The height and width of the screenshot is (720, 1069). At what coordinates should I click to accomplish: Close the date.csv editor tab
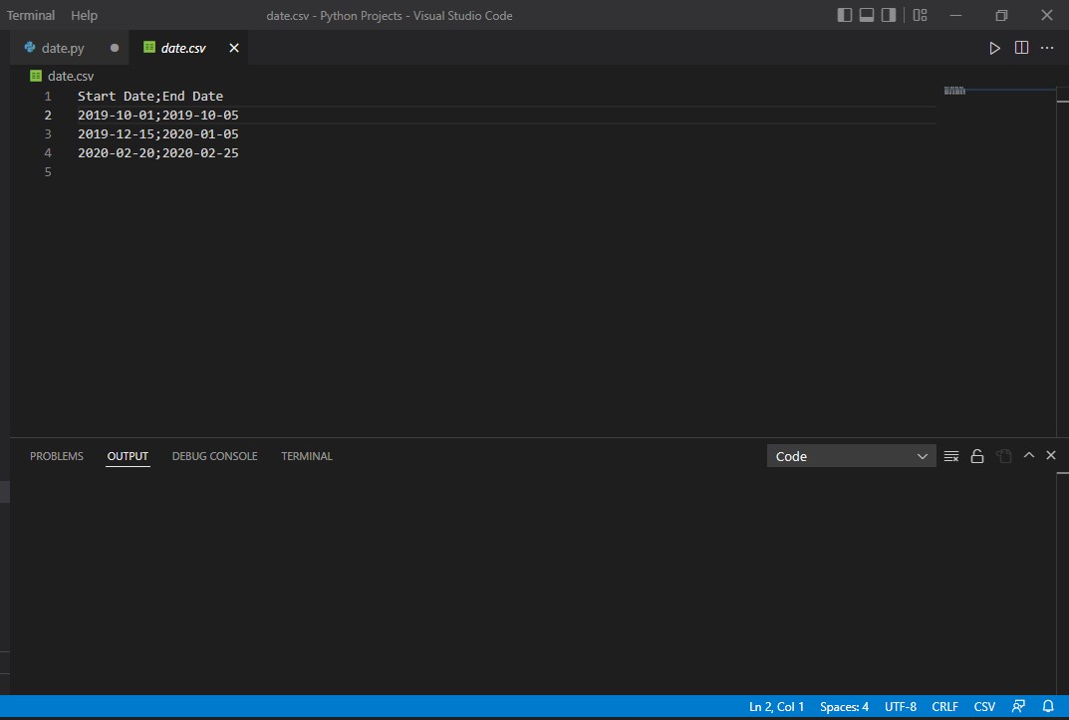point(234,48)
